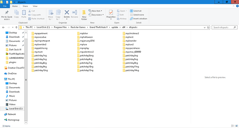Select the mpstunt folder
The width and height of the screenshot is (239, 128).
[x=37, y=52]
